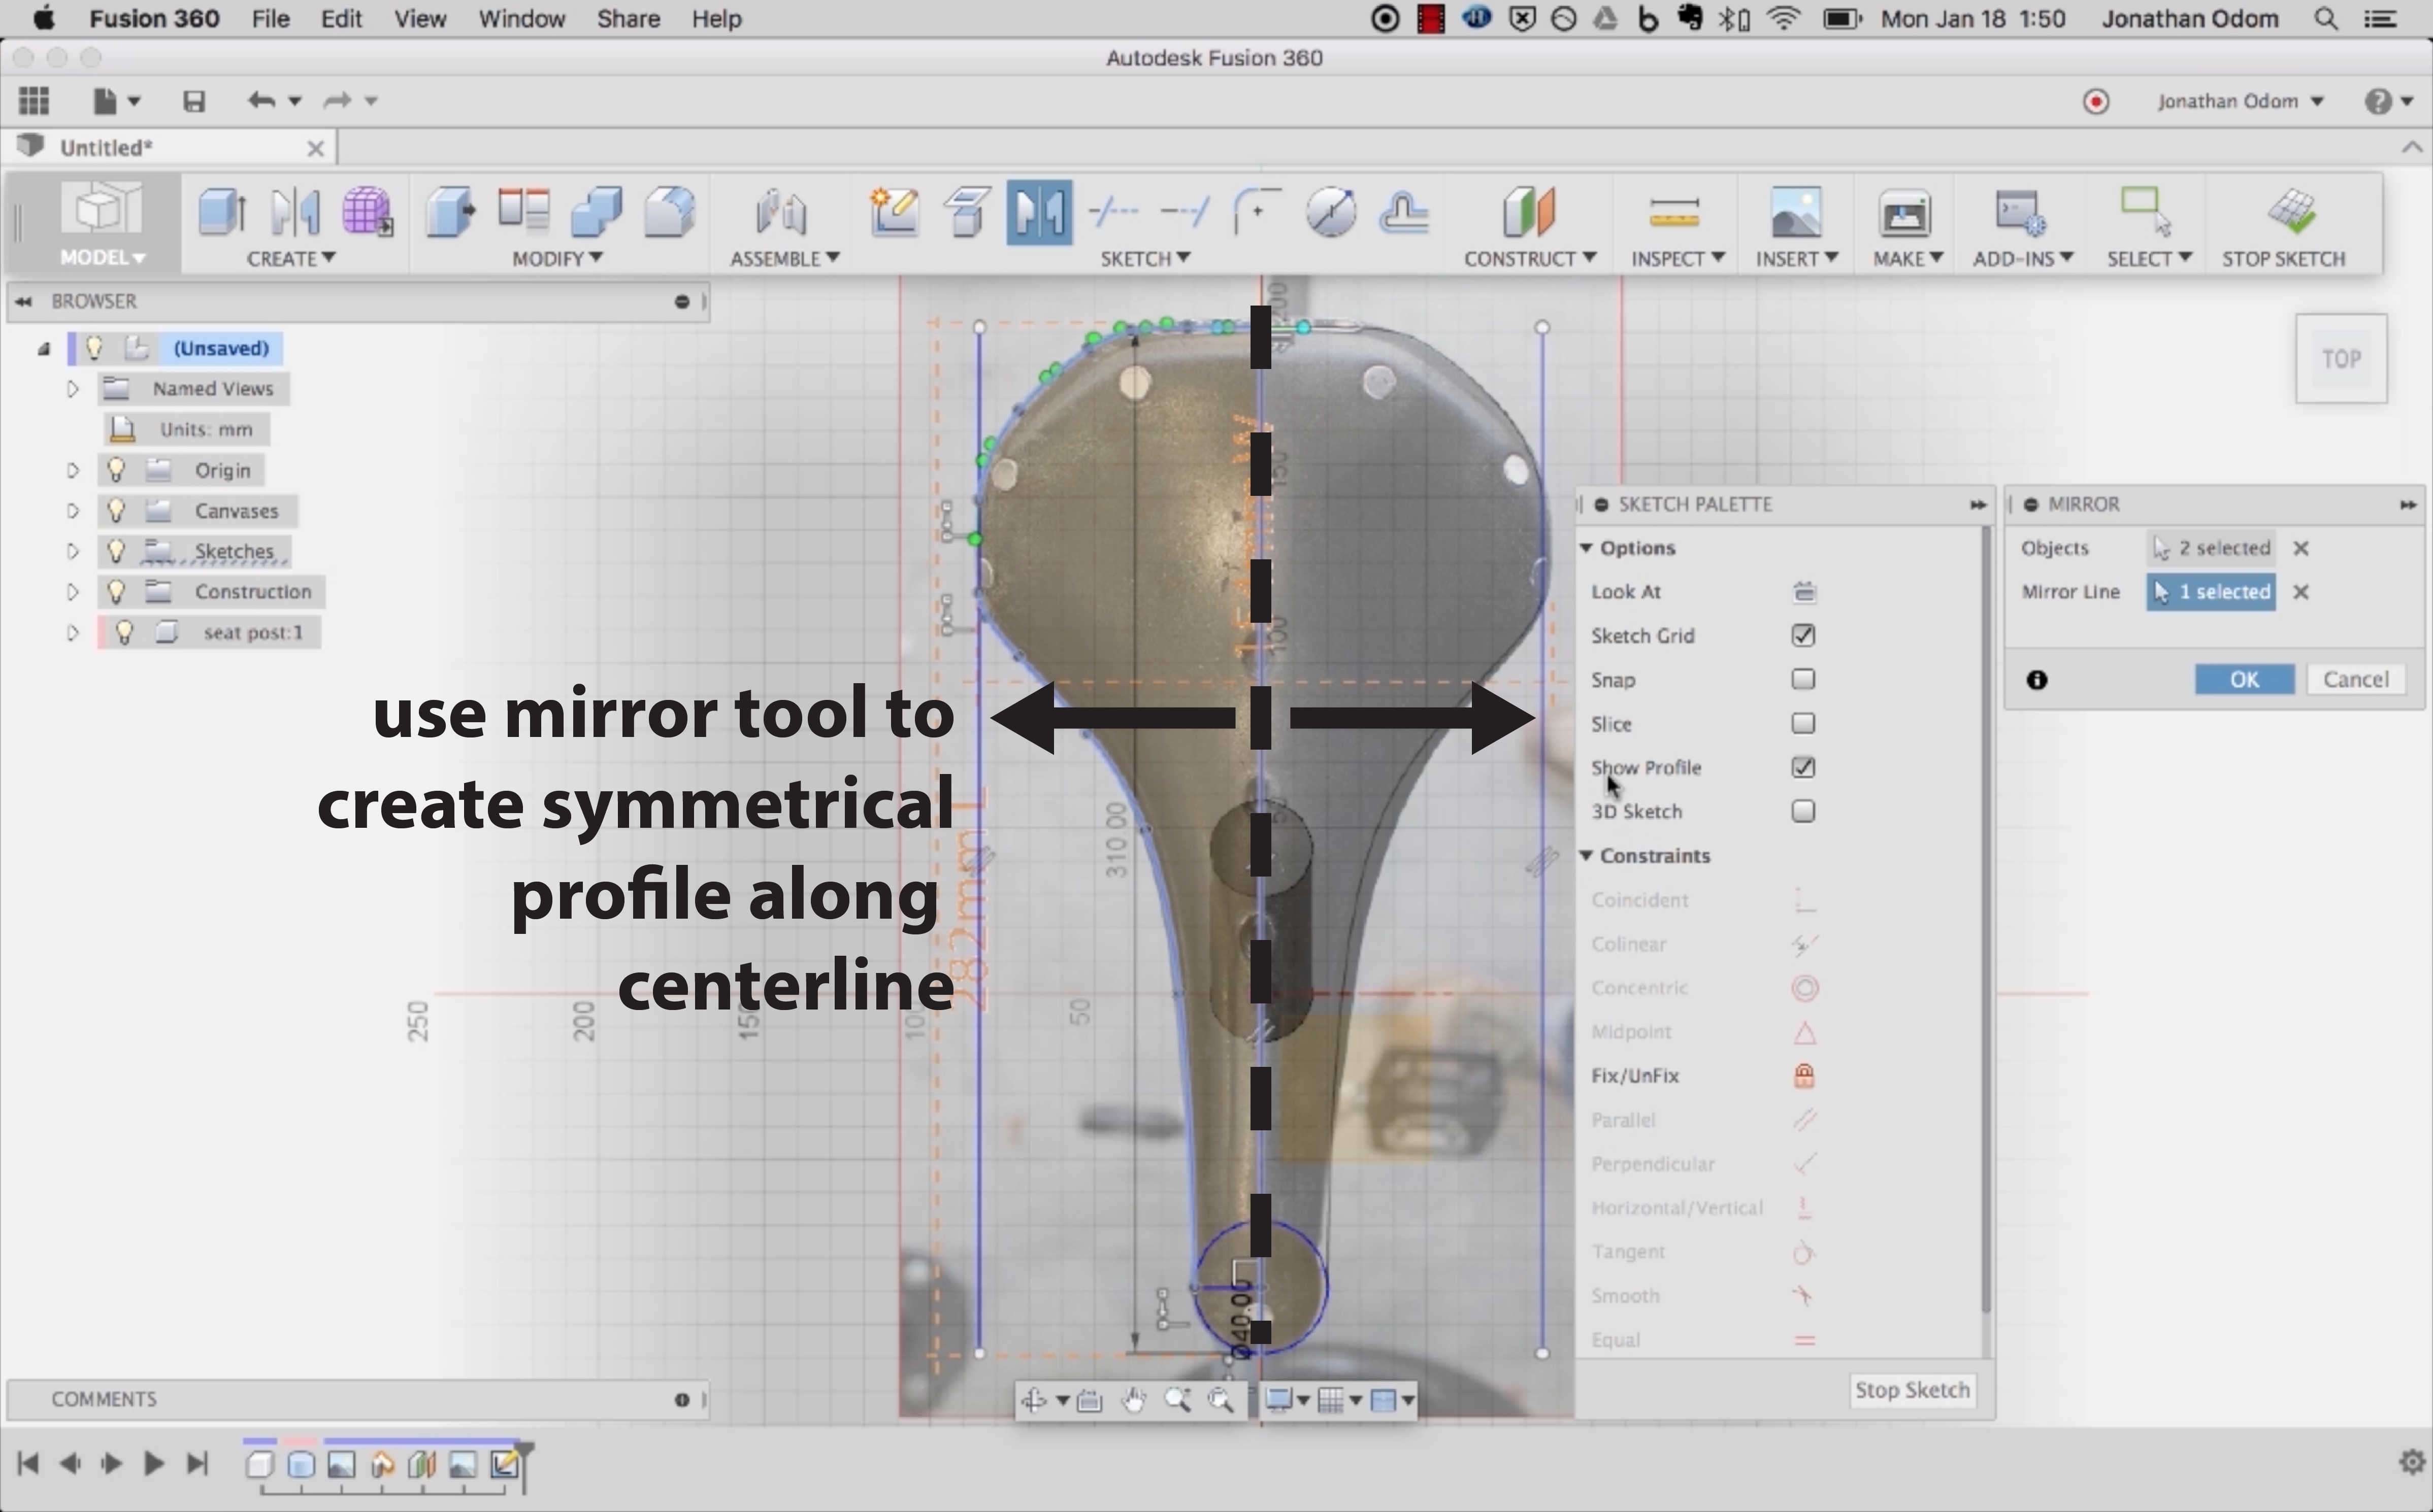The image size is (2433, 1512).
Task: Confirm mirror with OK button
Action: click(x=2244, y=680)
